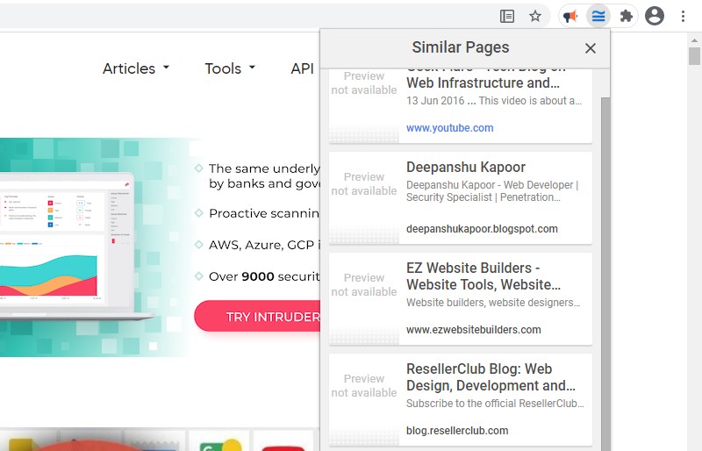The height and width of the screenshot is (451, 702).
Task: Click 'Website builders, website designers…' description
Action: pos(493,303)
